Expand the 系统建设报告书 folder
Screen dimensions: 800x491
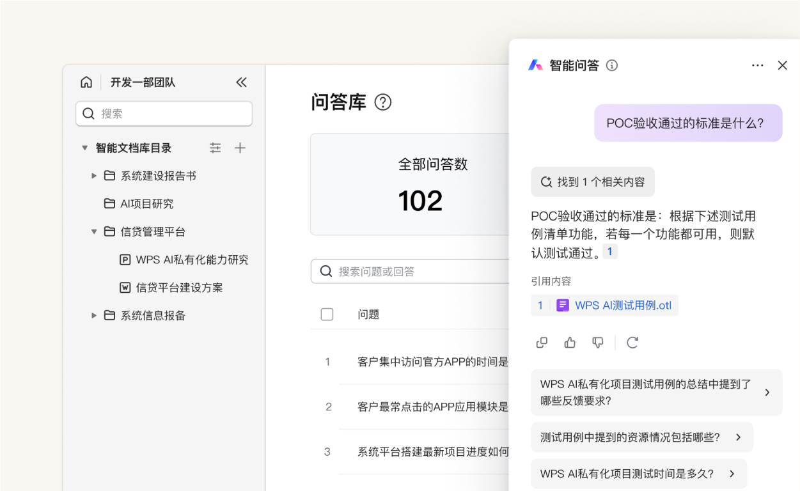(94, 176)
